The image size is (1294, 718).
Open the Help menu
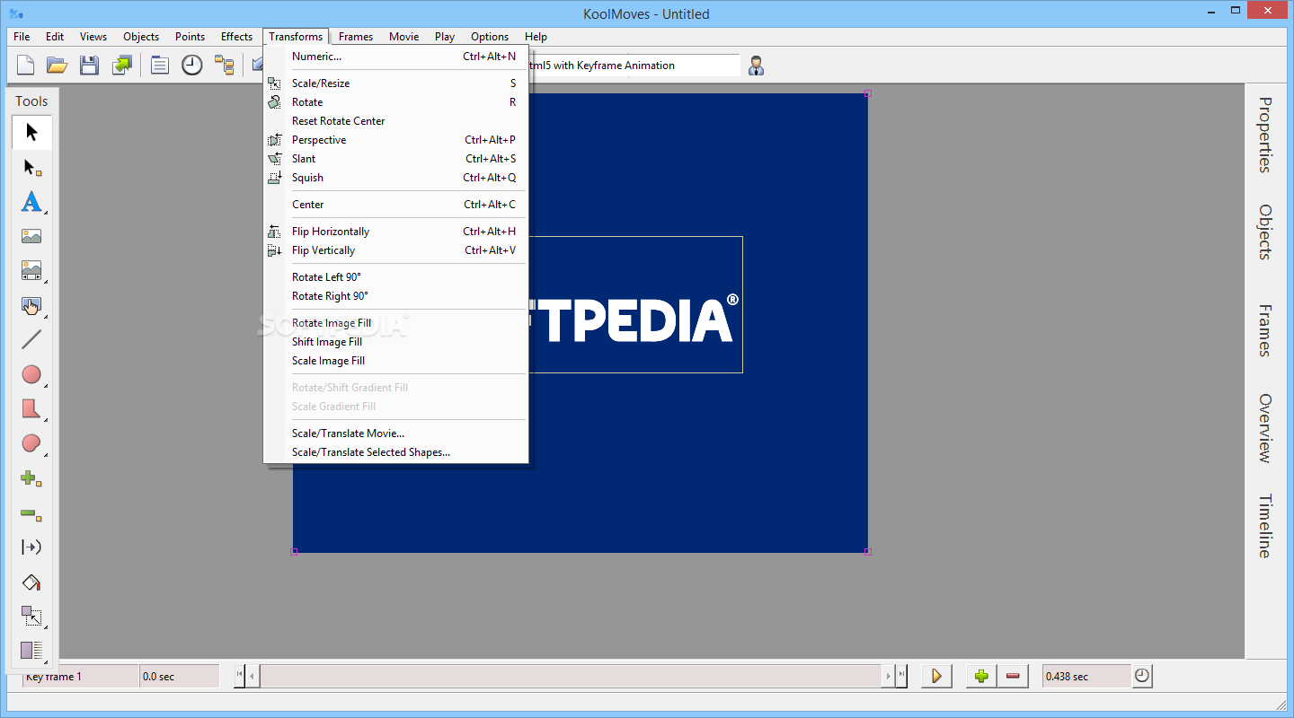[x=536, y=37]
